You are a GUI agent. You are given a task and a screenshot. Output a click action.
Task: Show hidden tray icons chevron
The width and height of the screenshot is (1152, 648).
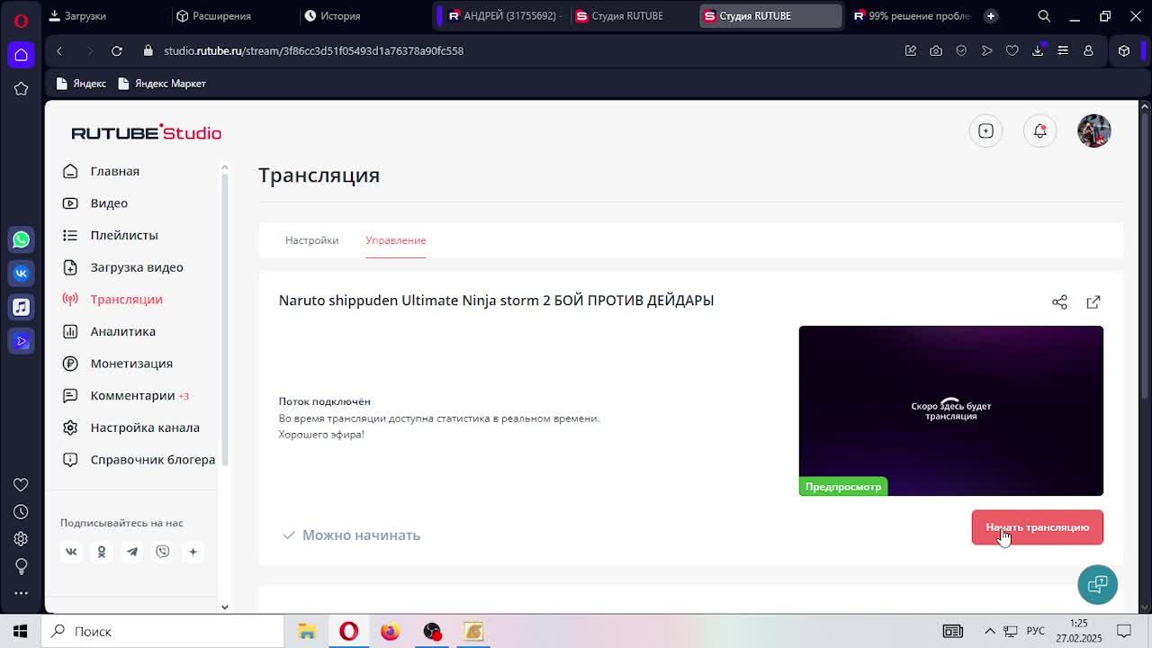(x=990, y=632)
